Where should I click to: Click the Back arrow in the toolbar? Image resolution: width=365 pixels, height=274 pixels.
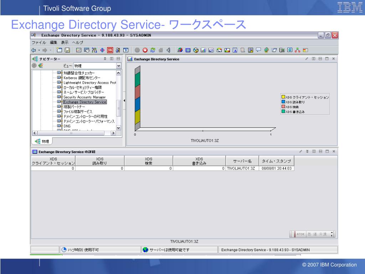pos(34,50)
